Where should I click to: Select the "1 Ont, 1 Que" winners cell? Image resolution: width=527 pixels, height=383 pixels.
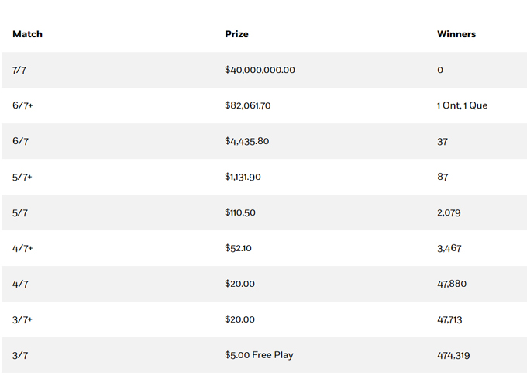point(462,106)
